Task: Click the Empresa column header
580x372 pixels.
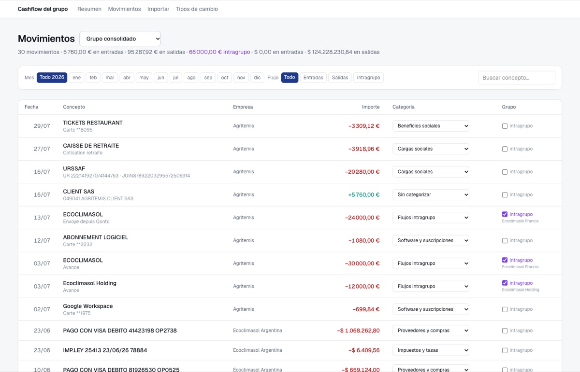Action: [x=243, y=107]
